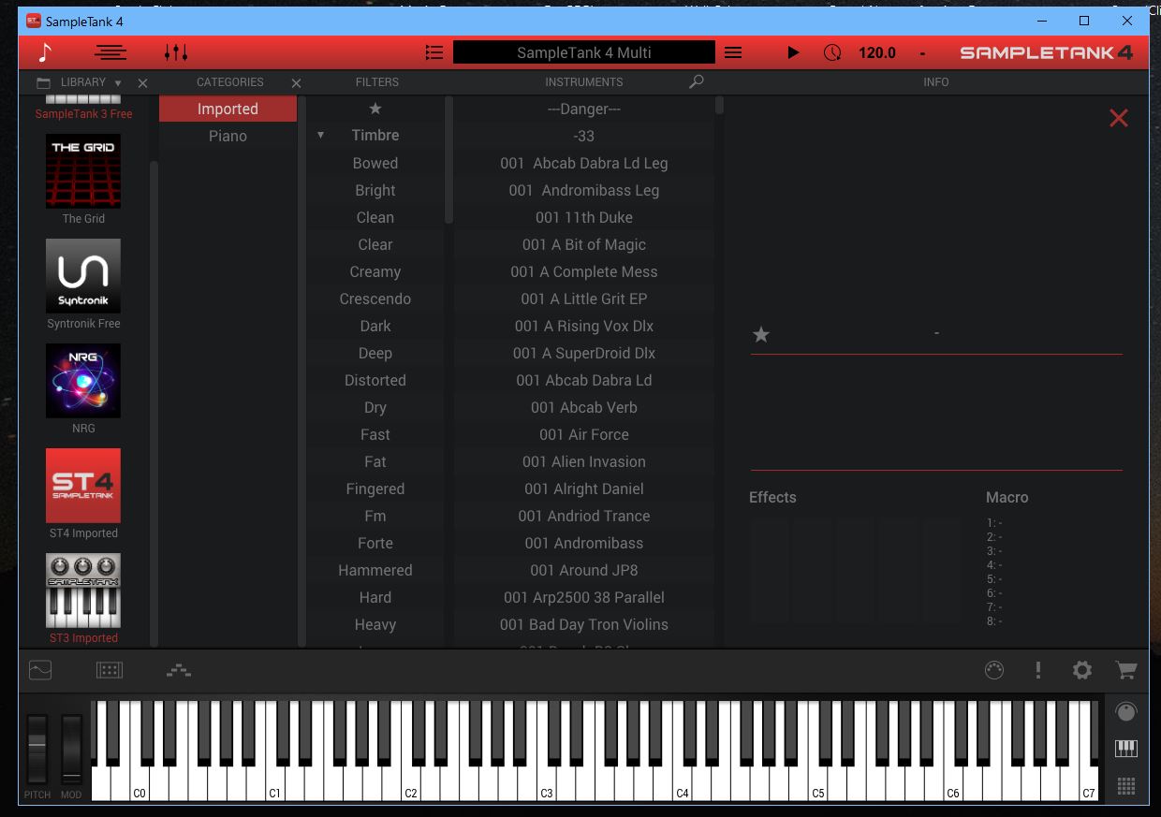The width and height of the screenshot is (1161, 817).
Task: Close the Categories column
Action: tap(296, 83)
